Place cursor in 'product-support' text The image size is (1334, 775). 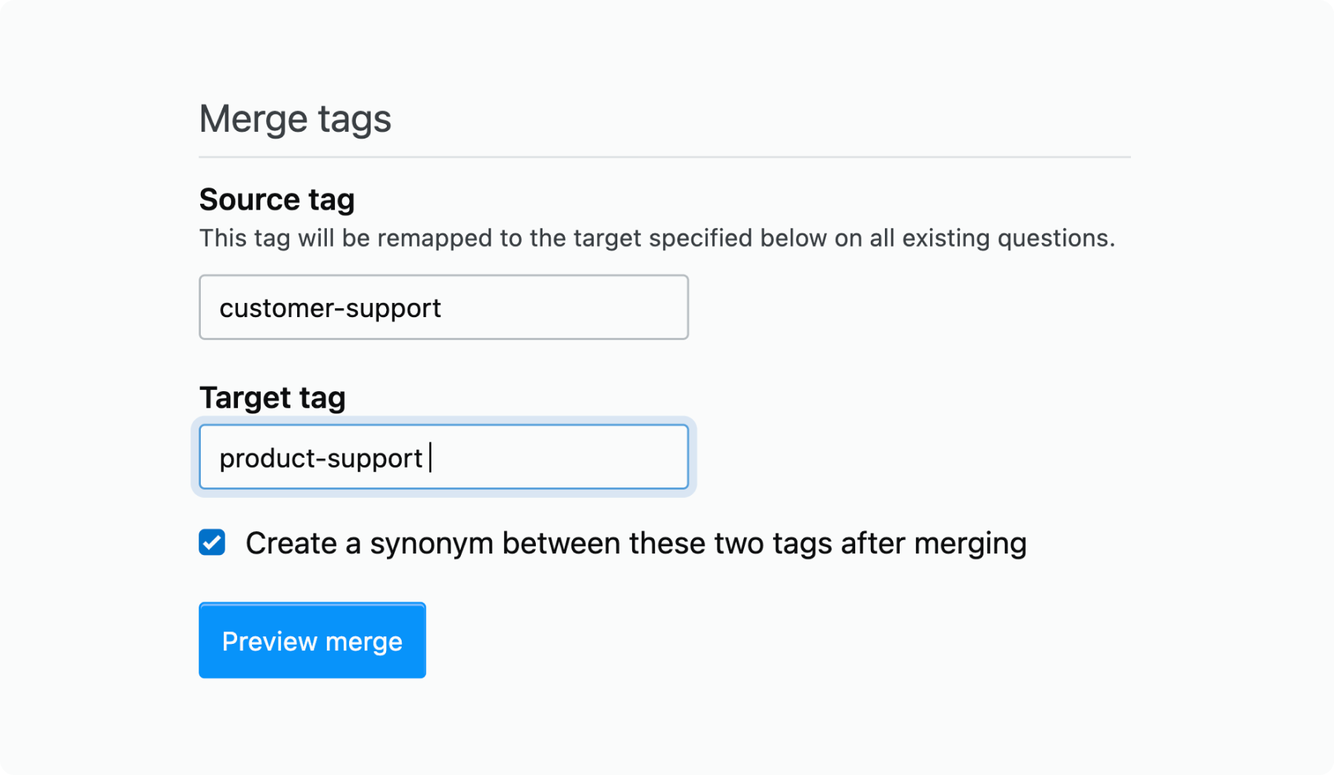(x=321, y=459)
